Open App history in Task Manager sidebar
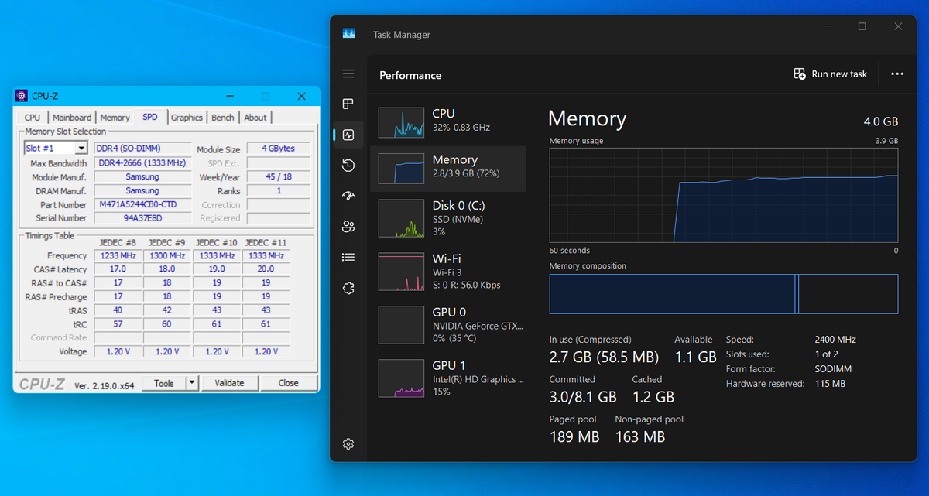The height and width of the screenshot is (496, 929). [348, 165]
